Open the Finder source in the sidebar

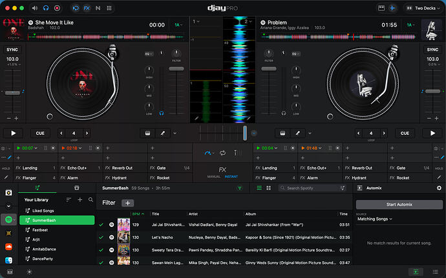click(8, 260)
